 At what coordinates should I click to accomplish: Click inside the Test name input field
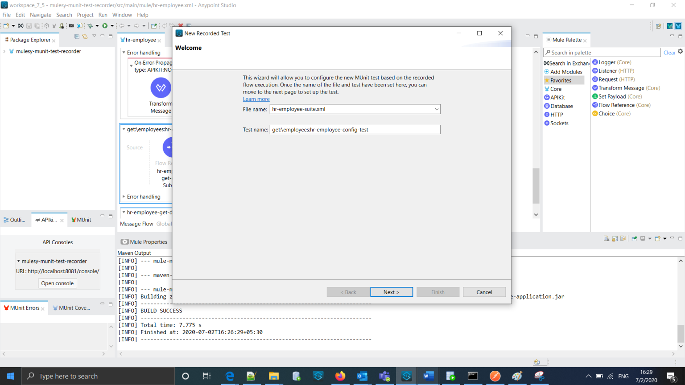355,129
